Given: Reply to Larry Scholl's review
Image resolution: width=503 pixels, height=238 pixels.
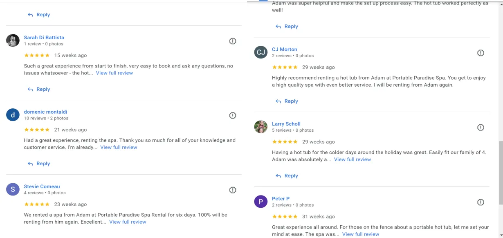Looking at the screenshot, I should click(x=287, y=176).
